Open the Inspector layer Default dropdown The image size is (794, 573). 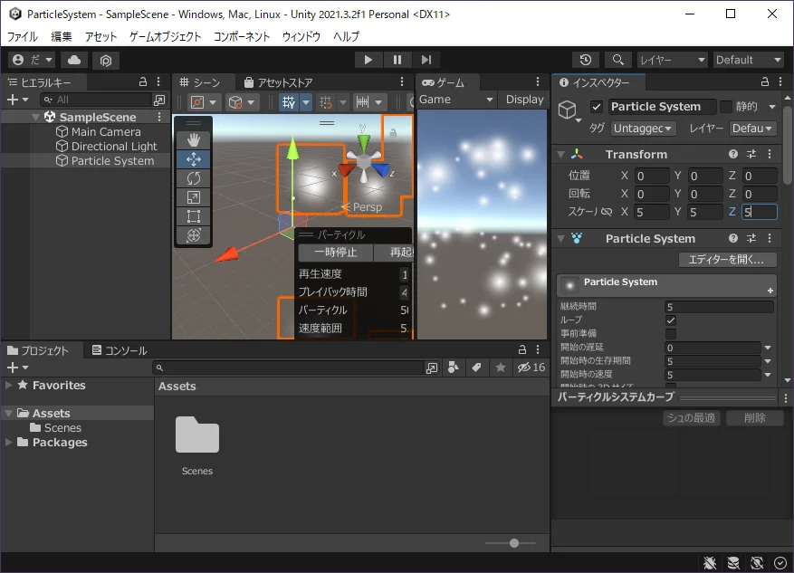[x=752, y=129]
